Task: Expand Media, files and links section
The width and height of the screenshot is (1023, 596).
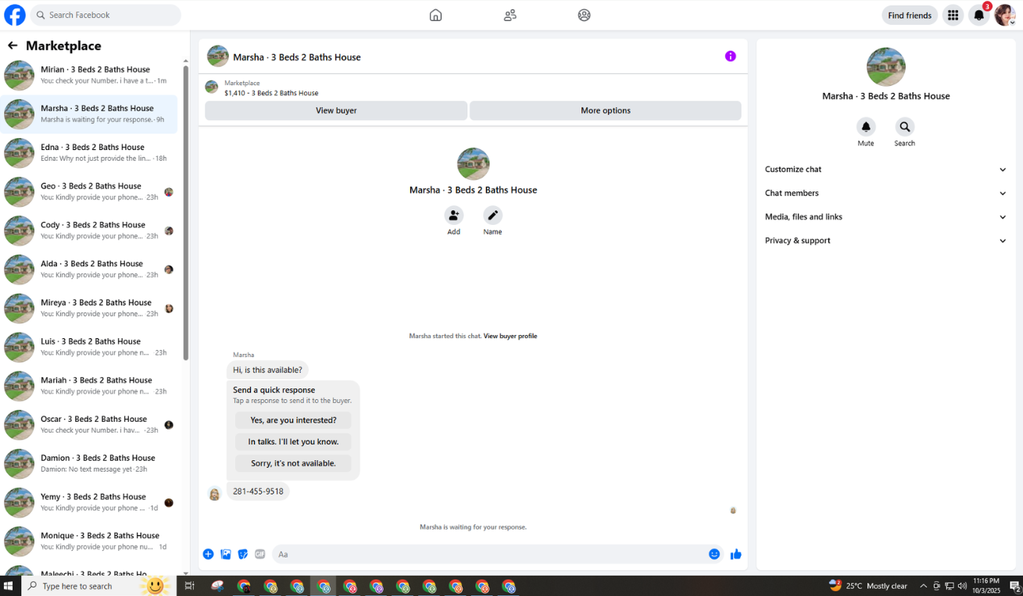Action: tap(885, 217)
